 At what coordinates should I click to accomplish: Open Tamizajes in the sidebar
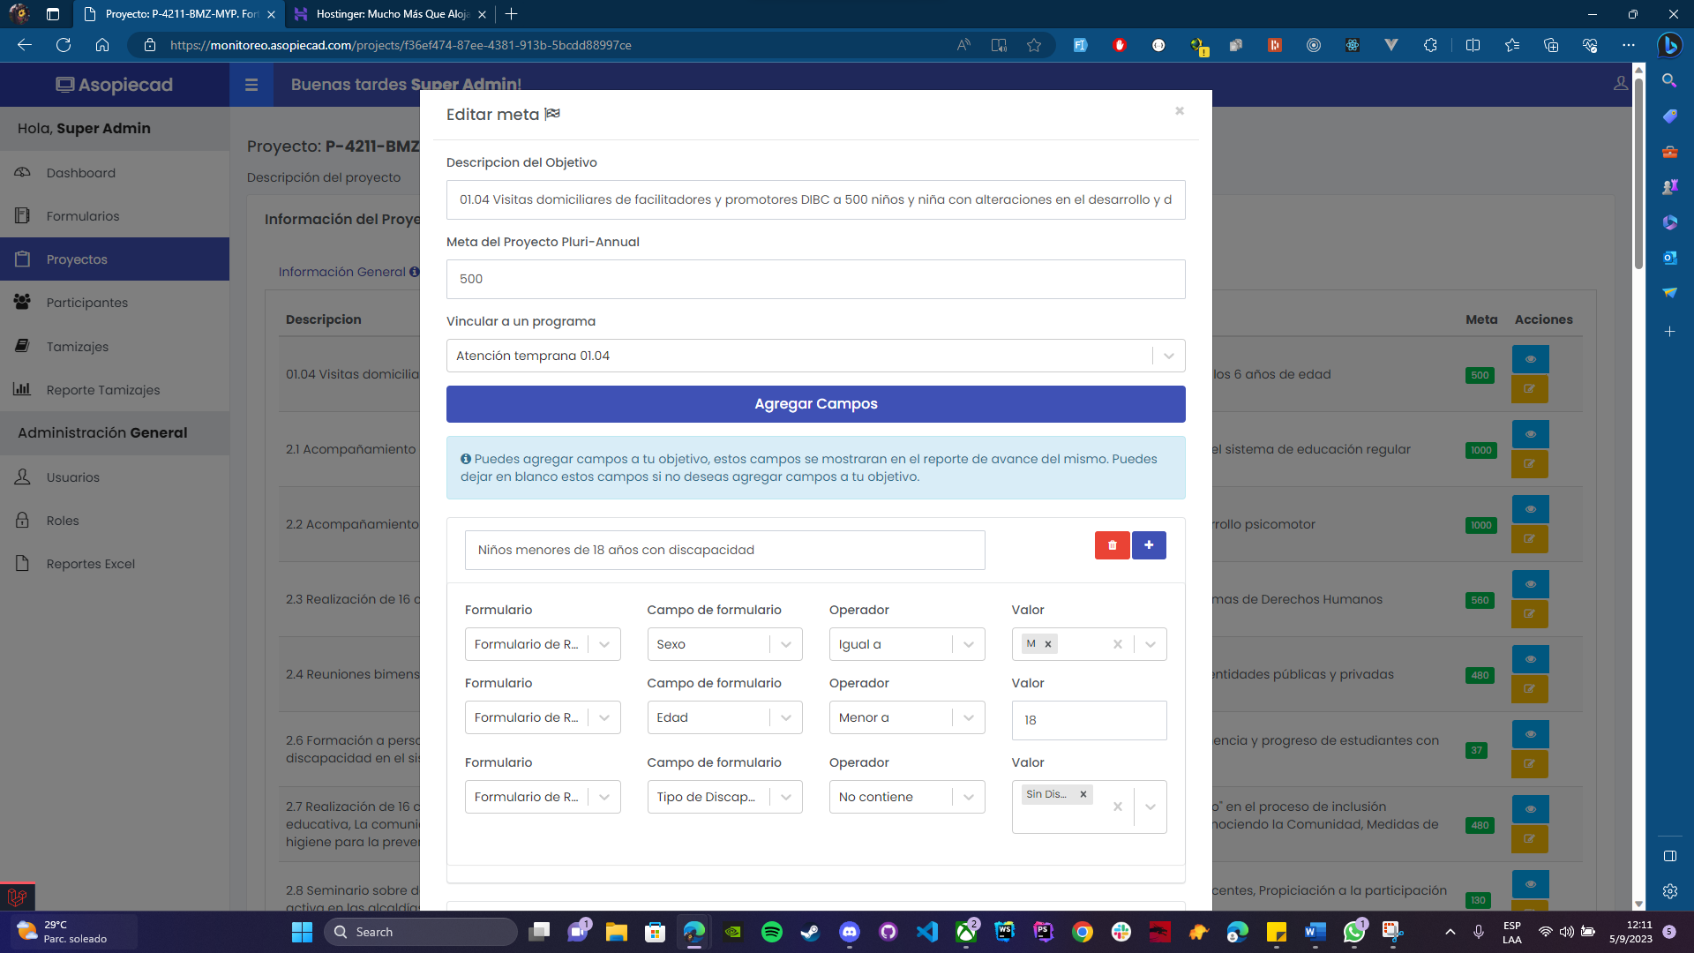tap(78, 347)
